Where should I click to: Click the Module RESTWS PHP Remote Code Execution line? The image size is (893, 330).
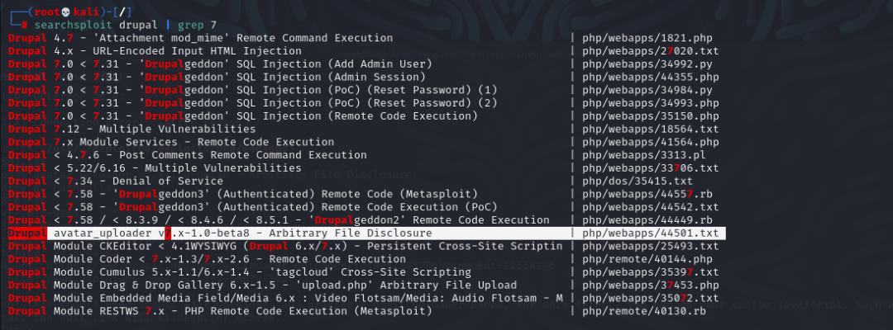[x=220, y=311]
